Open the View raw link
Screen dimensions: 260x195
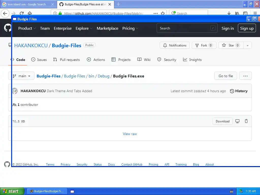point(130,134)
